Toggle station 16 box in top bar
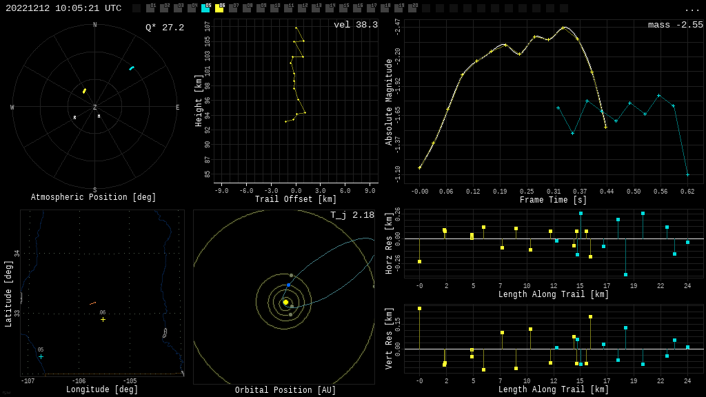Viewport: 706px width, 397px height. point(357,8)
